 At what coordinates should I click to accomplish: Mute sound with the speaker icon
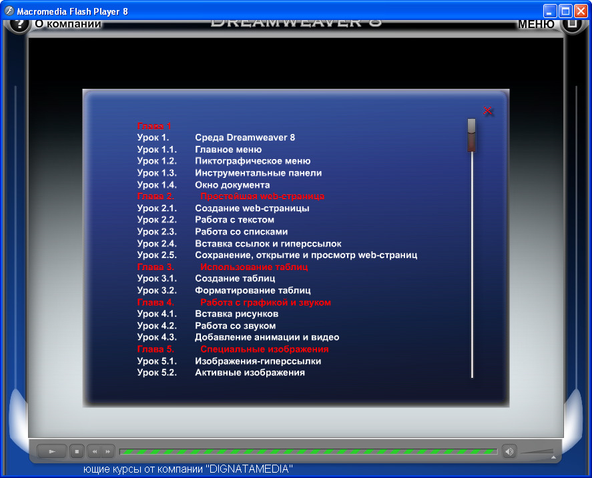point(509,451)
